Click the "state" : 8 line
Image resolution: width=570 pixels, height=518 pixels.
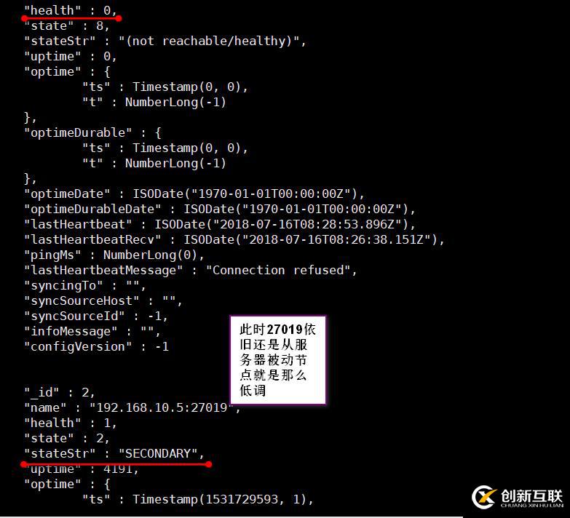click(x=67, y=25)
